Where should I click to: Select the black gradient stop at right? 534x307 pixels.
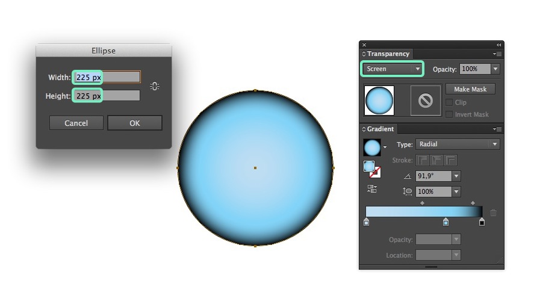(x=482, y=222)
